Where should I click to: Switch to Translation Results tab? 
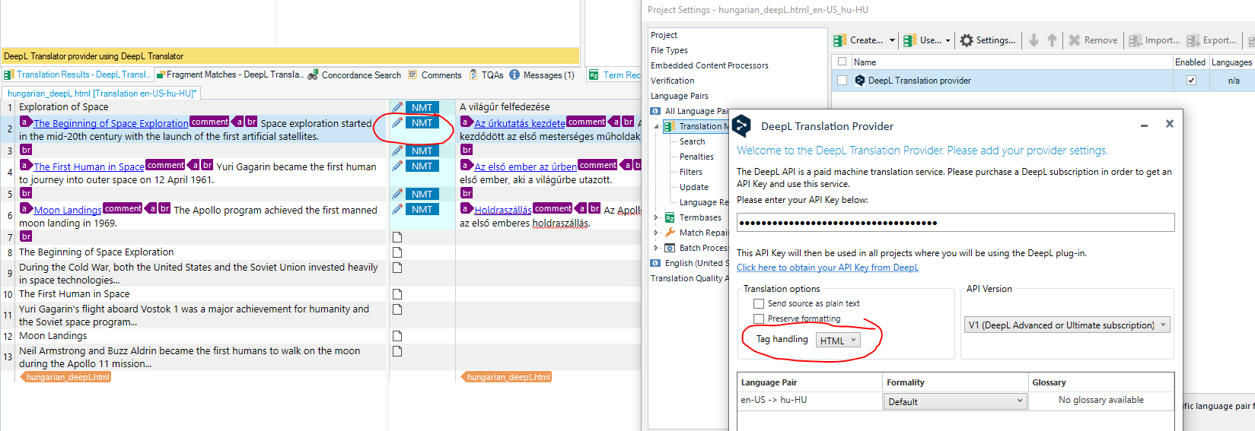[x=78, y=74]
